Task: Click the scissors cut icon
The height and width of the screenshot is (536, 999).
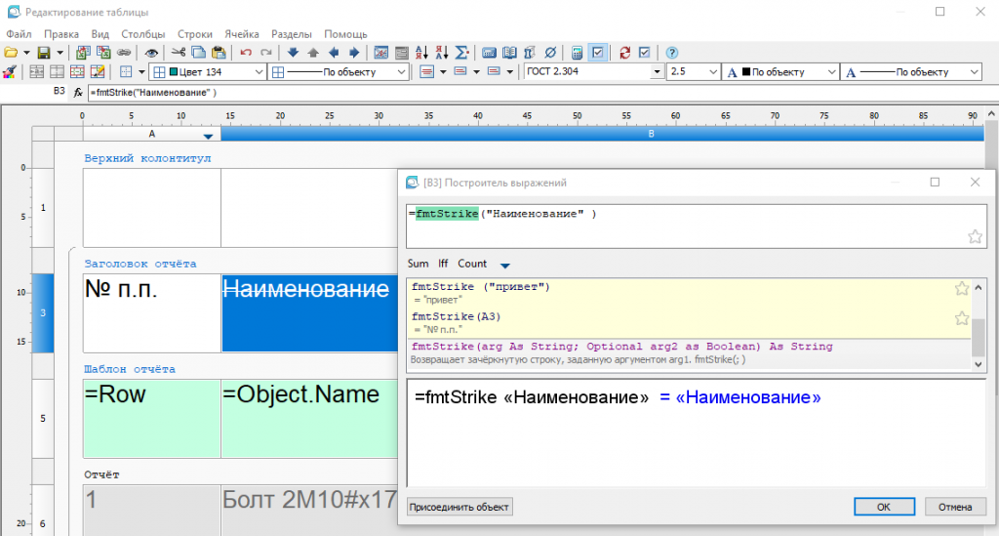Action: pyautogui.click(x=179, y=53)
